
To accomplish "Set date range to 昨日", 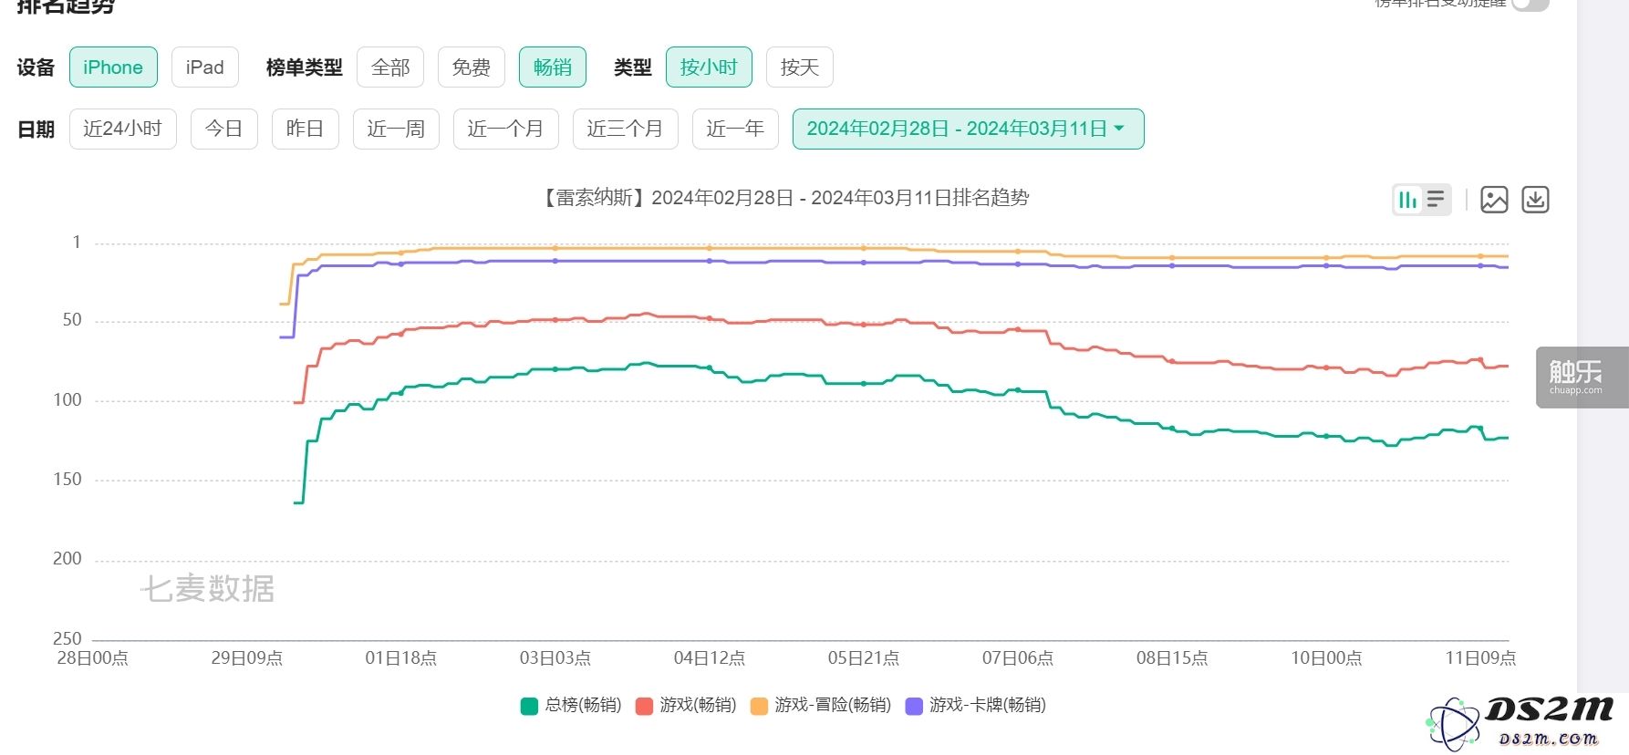I will tap(306, 129).
